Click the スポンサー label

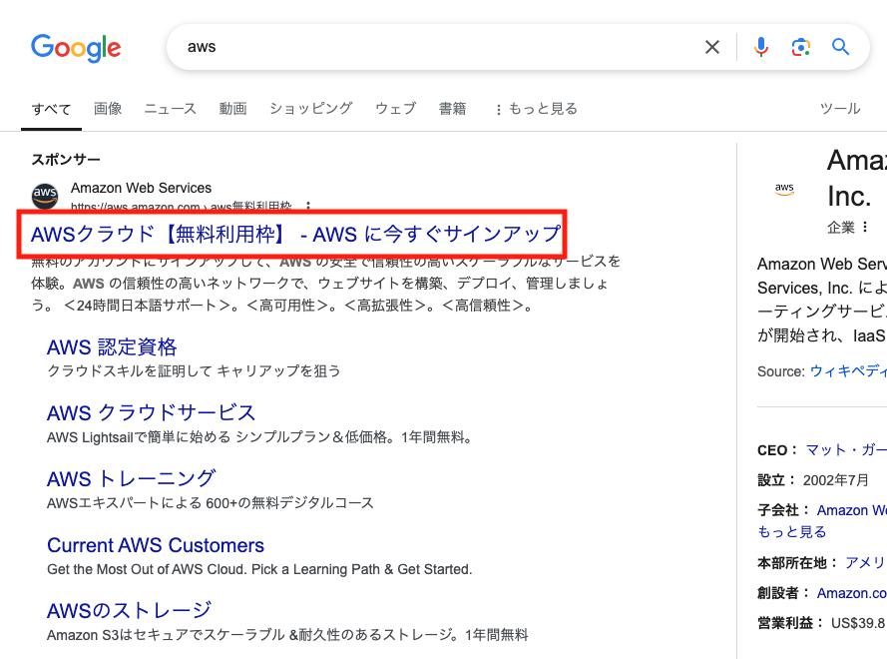(66, 160)
